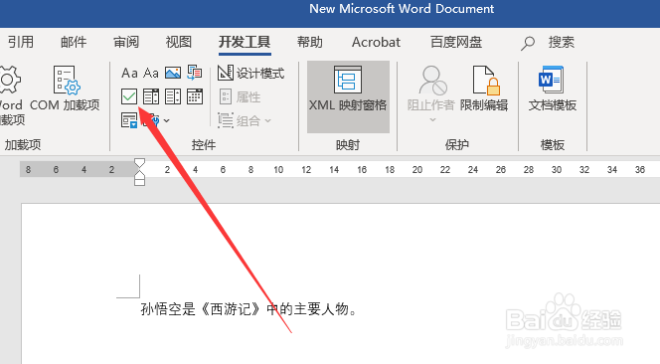The width and height of the screenshot is (660, 364).
Task: Open COM 加载项 dialog
Action: tap(65, 89)
